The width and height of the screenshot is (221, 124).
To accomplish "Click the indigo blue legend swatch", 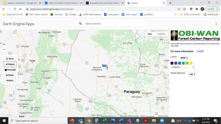I will point(176,63).
